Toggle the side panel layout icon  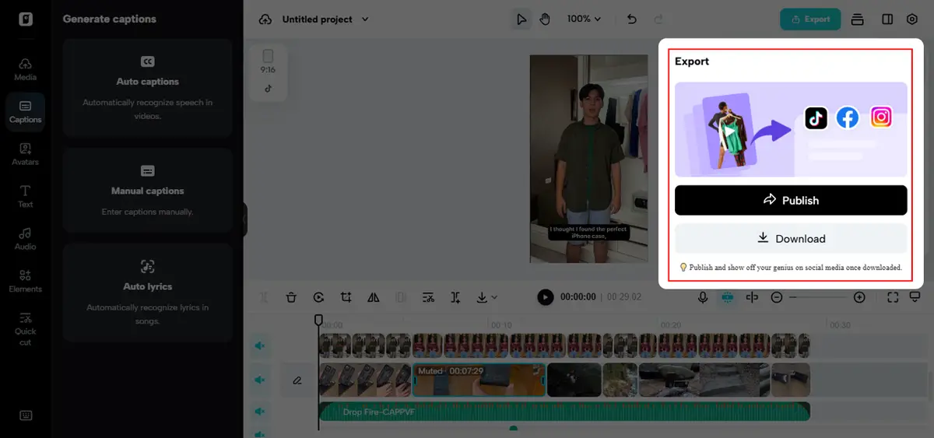pyautogui.click(x=887, y=19)
